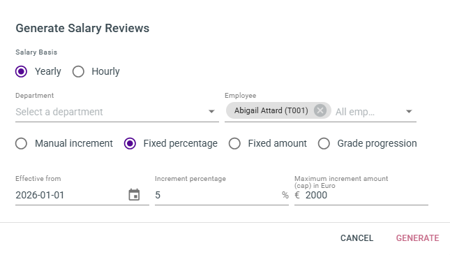This screenshot has height=255, width=450.
Task: Choose Grade progression option
Action: 324,143
